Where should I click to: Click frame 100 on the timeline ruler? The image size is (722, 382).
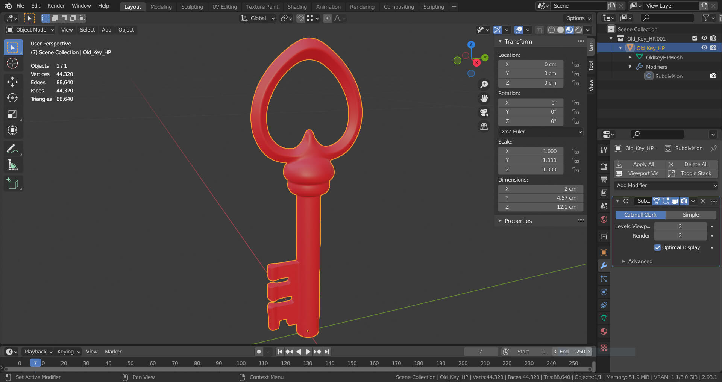pyautogui.click(x=241, y=363)
